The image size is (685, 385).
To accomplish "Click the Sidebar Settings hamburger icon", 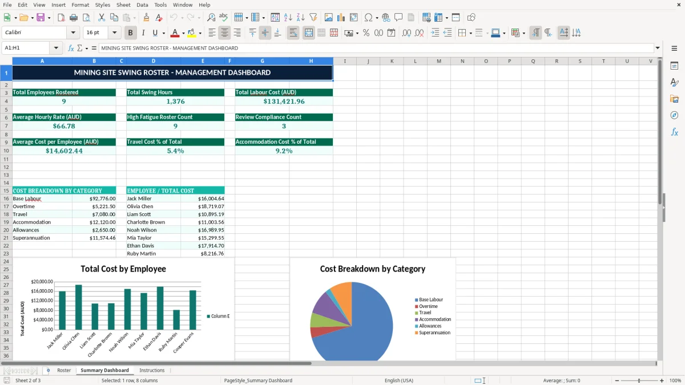I will tap(674, 48).
